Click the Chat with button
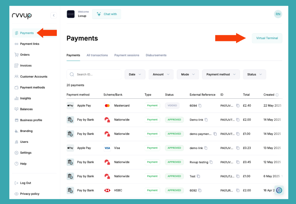This screenshot has width=296, height=204. (106, 14)
